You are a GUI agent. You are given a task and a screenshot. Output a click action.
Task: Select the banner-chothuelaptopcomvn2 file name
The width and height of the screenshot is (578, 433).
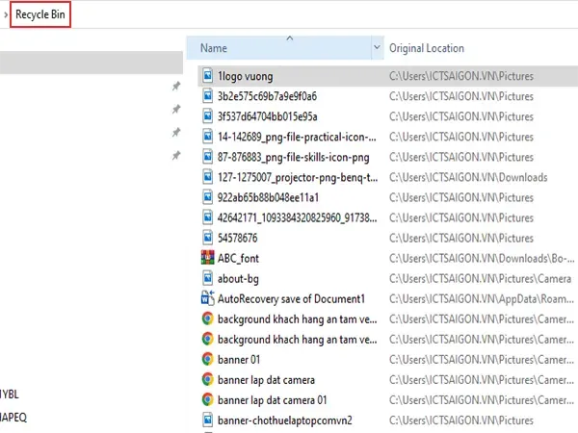(x=284, y=420)
